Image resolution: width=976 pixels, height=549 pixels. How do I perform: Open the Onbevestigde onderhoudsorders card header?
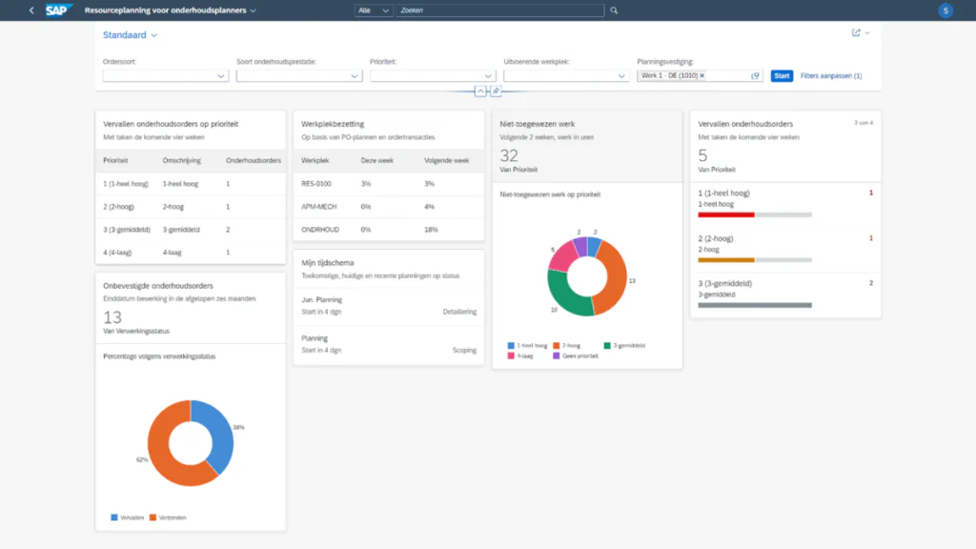pyautogui.click(x=191, y=308)
